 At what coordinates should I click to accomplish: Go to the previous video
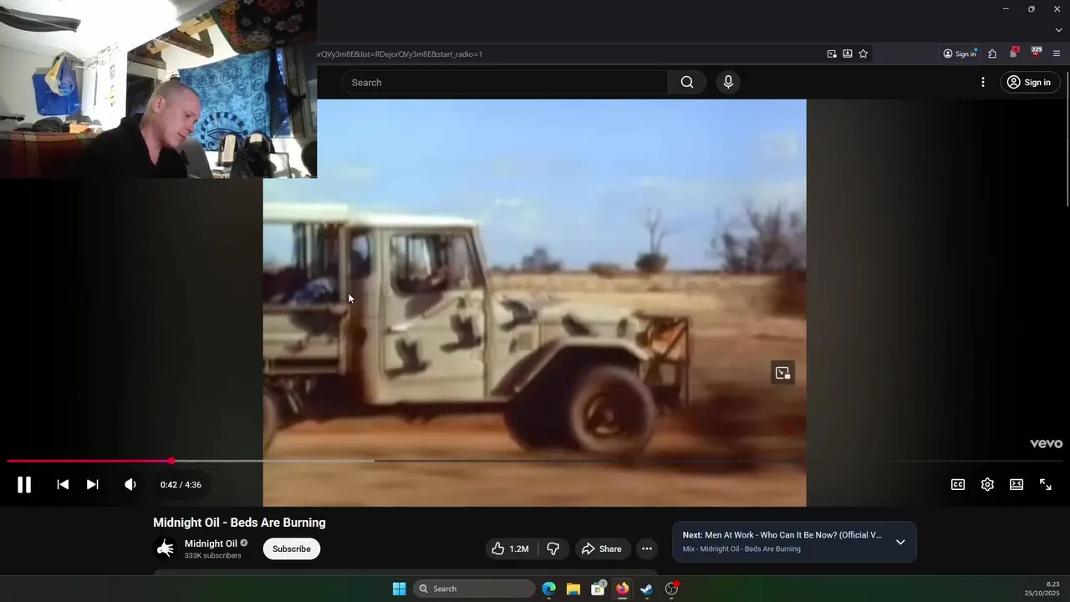(x=63, y=485)
